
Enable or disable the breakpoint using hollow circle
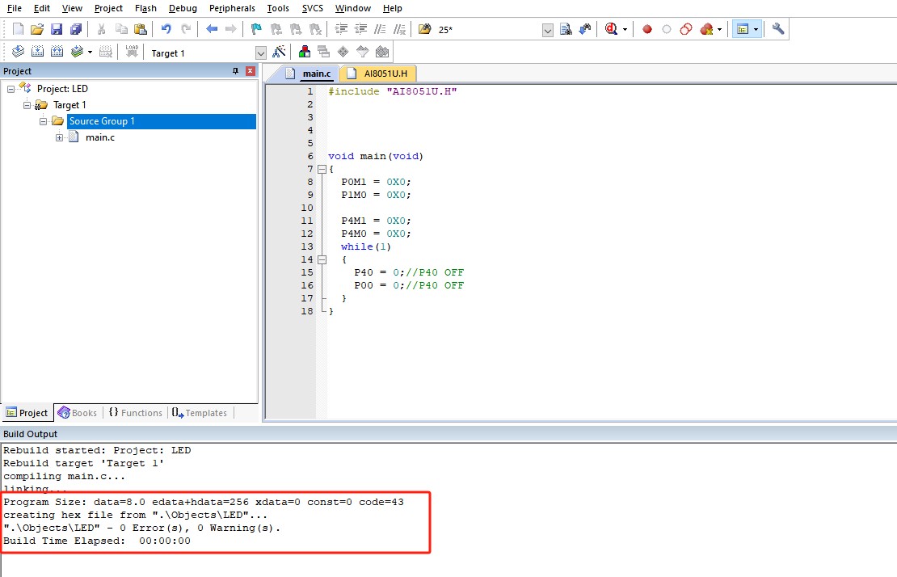pyautogui.click(x=667, y=29)
